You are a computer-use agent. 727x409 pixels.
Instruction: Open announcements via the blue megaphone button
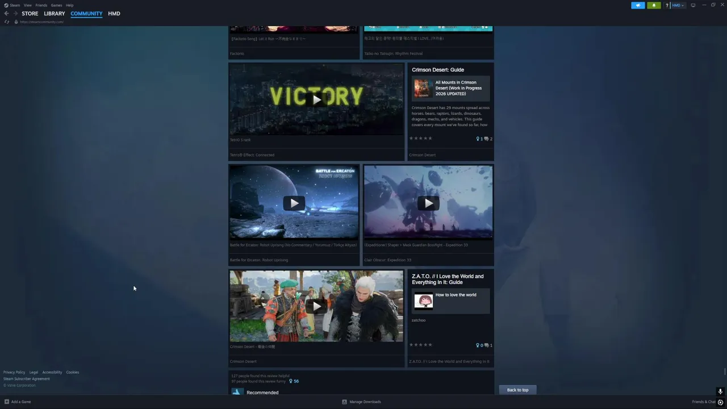click(638, 5)
